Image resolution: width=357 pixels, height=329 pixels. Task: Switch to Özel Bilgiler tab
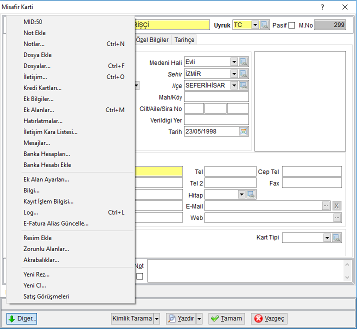(152, 40)
